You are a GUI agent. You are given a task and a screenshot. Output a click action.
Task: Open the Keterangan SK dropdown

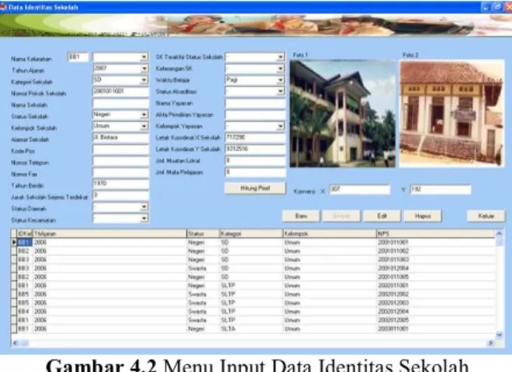[280, 68]
